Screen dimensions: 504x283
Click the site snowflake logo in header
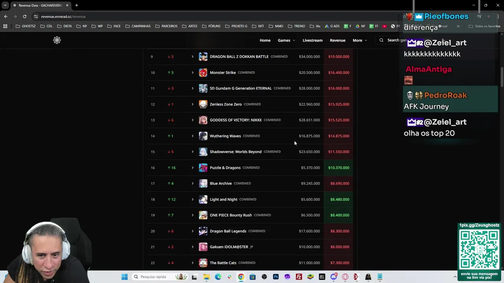pyautogui.click(x=57, y=40)
